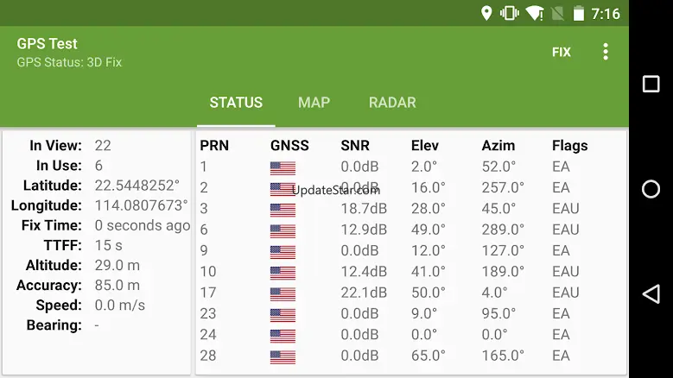Tap the US flag for PRN 1
Screen dimensions: 673x378
(x=283, y=167)
